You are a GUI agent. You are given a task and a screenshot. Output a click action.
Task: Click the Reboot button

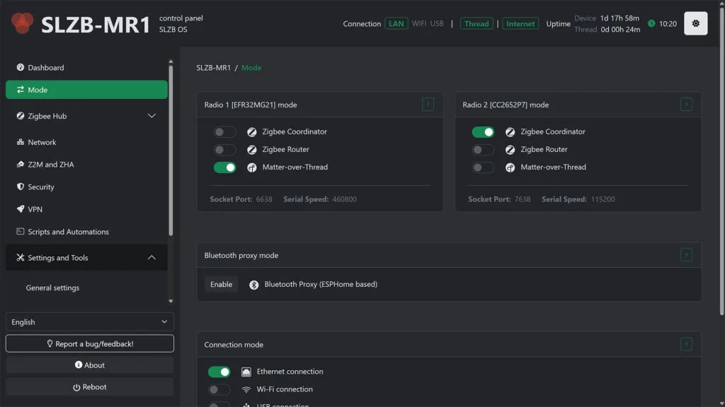tap(90, 387)
